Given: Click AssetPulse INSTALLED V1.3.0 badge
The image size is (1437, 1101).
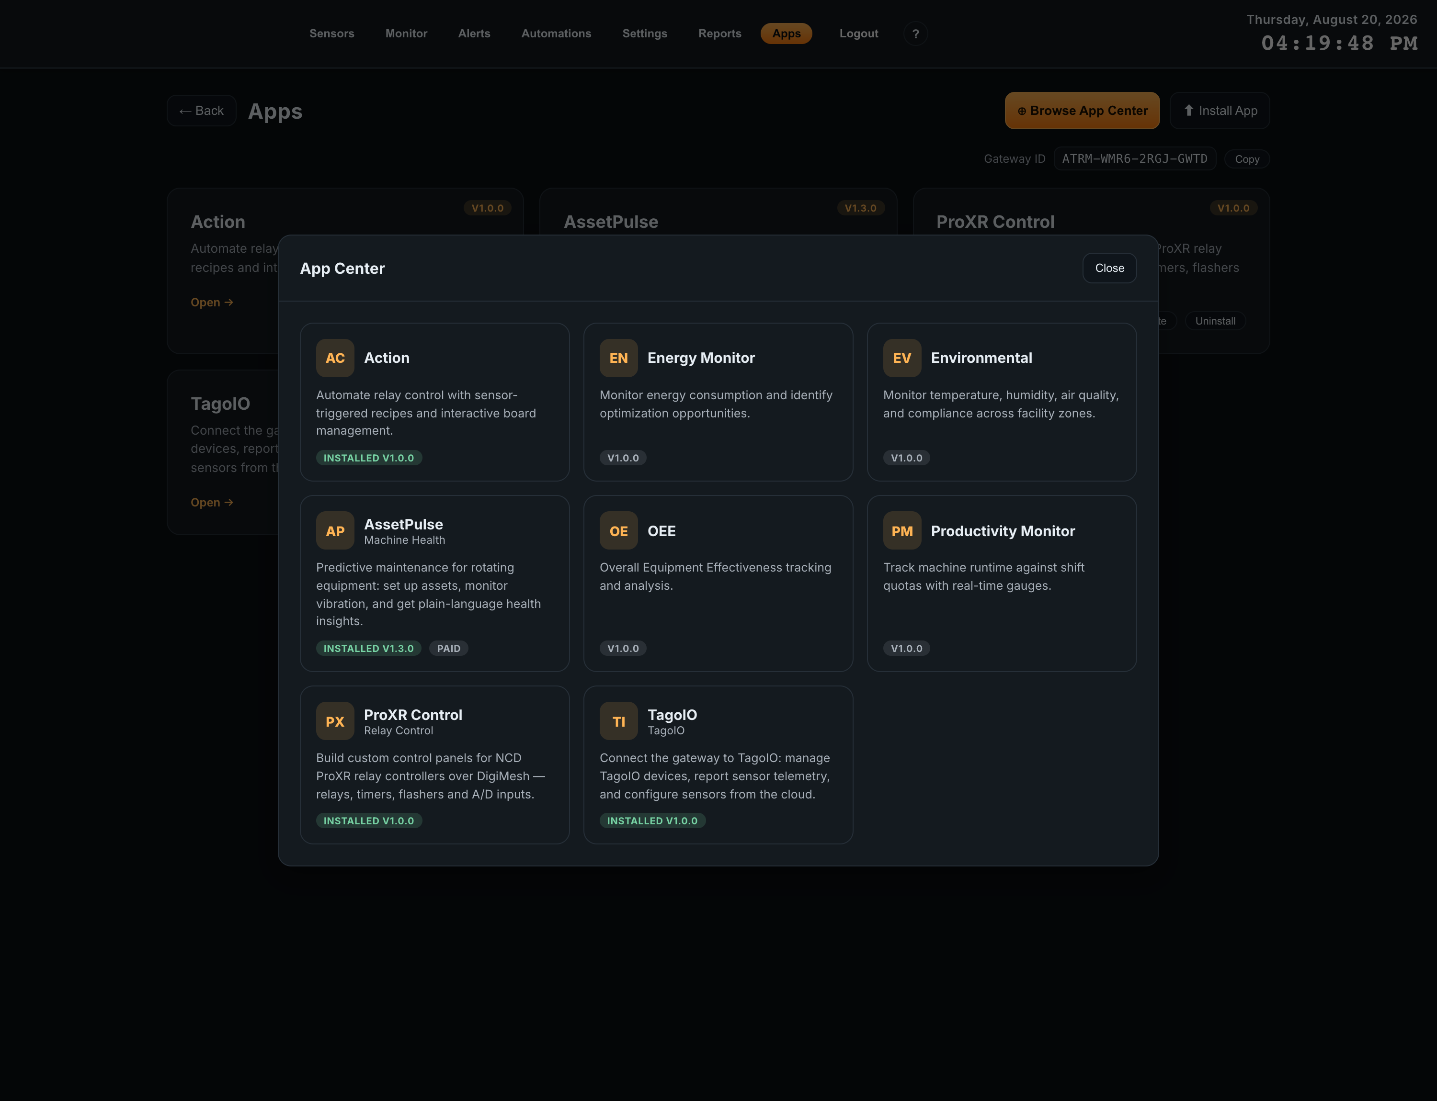Looking at the screenshot, I should point(369,648).
